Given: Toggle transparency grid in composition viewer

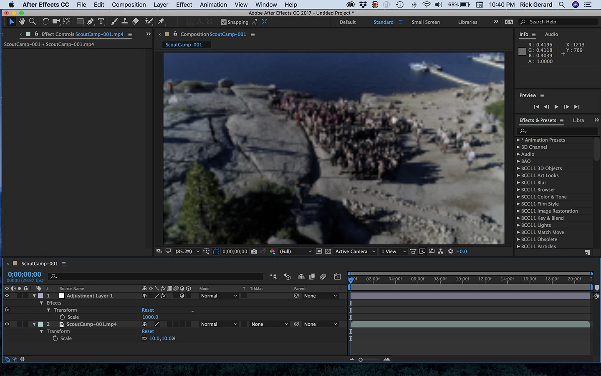Looking at the screenshot, I should (328, 252).
